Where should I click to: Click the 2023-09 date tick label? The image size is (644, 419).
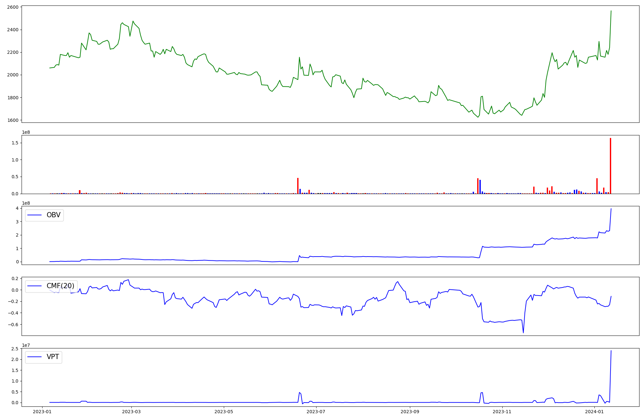[410, 412]
